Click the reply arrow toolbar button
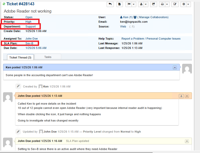This screenshot has width=200, height=153. pyautogui.click(x=110, y=4)
